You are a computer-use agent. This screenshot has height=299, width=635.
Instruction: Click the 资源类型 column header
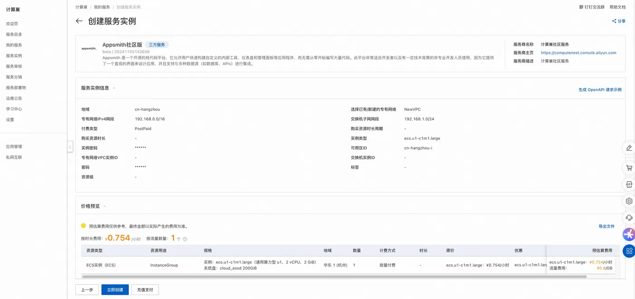94,251
